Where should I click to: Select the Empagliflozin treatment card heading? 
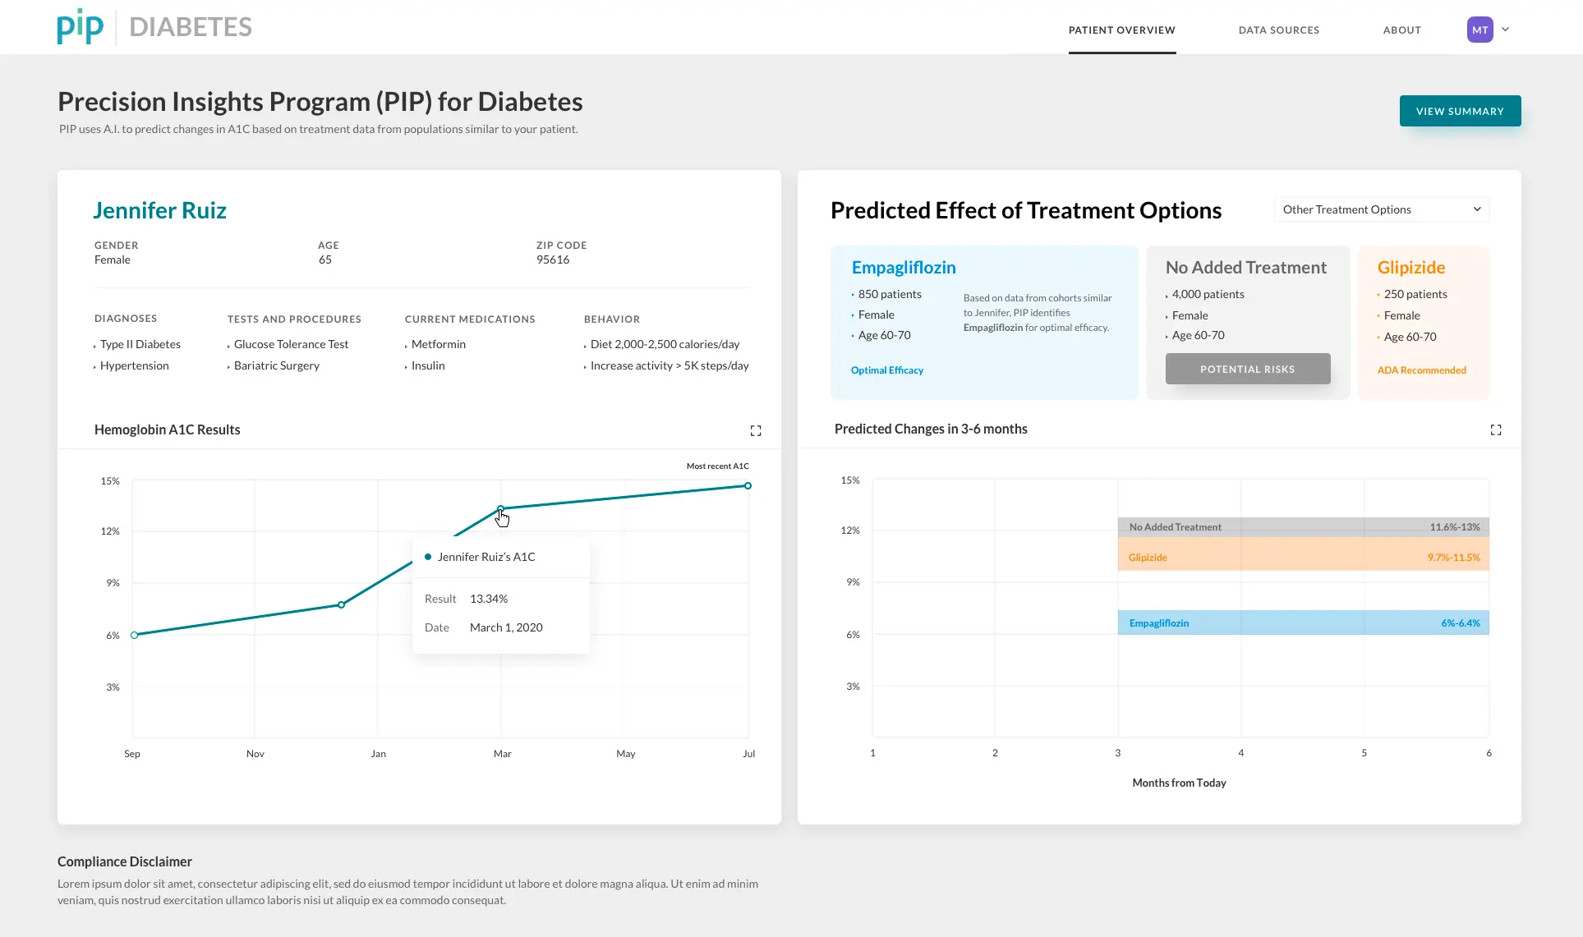(904, 268)
